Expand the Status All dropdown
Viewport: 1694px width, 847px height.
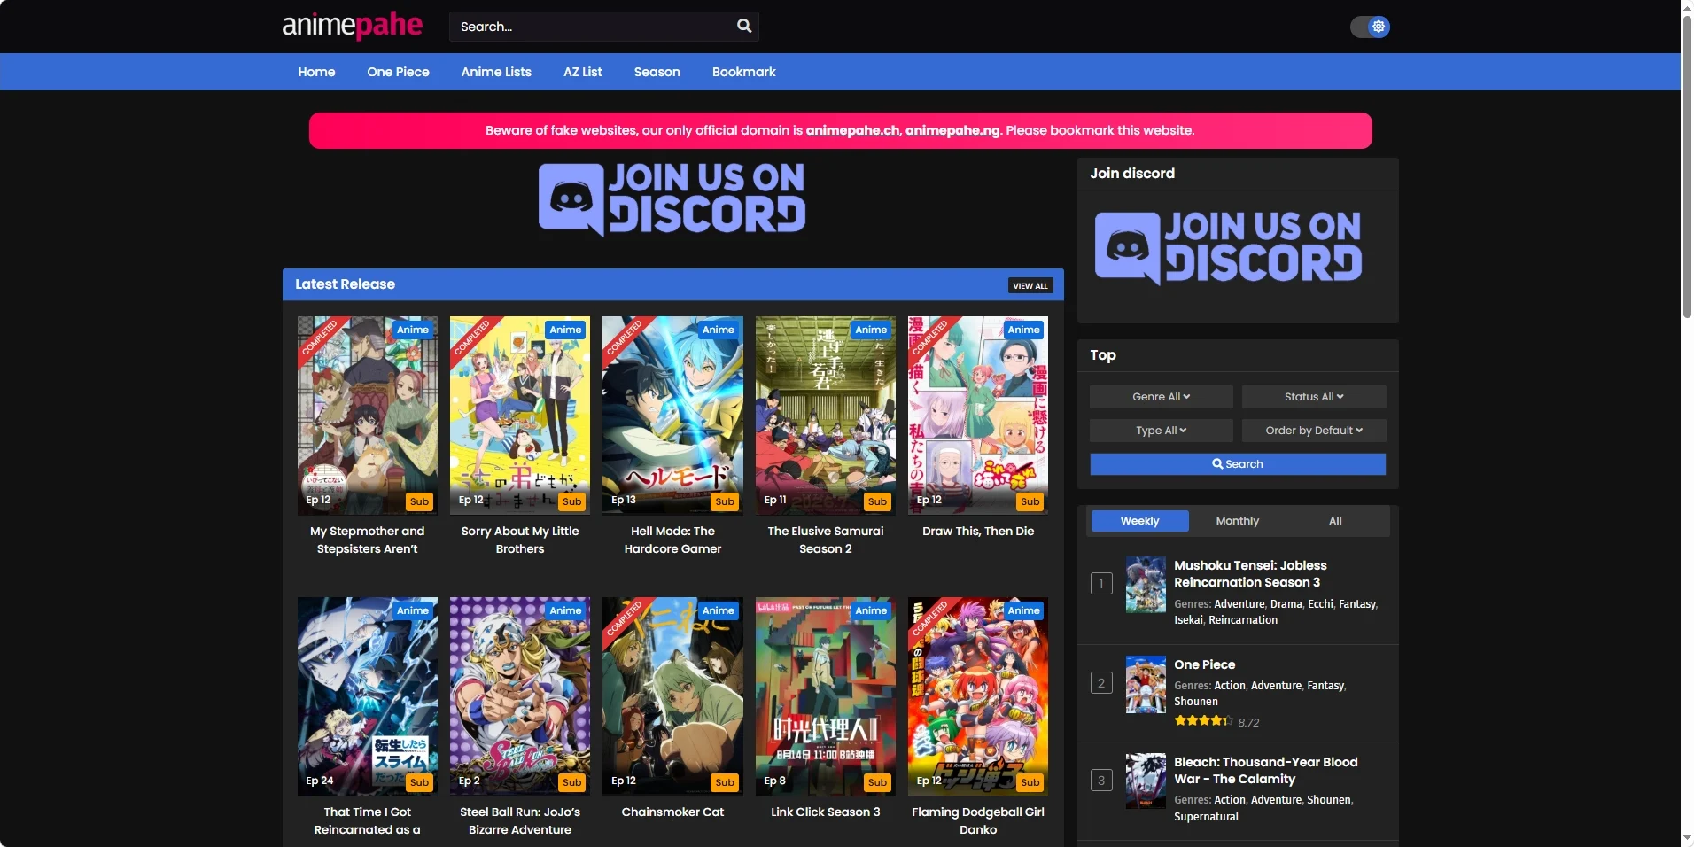point(1314,397)
